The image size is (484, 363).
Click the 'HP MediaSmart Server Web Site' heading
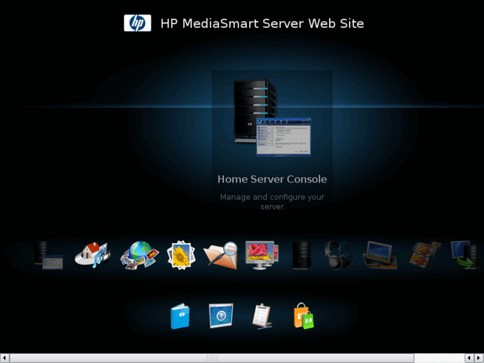coord(262,23)
